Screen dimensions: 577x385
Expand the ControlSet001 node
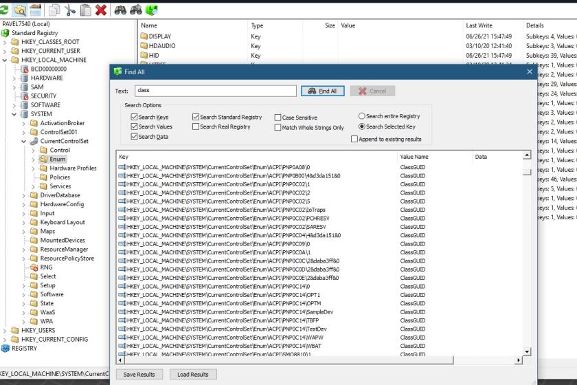[x=24, y=132]
